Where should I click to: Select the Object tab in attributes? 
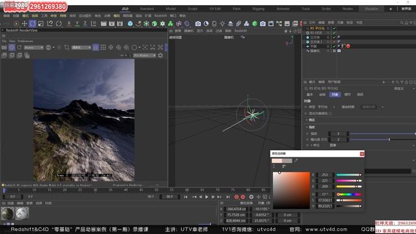click(x=335, y=95)
